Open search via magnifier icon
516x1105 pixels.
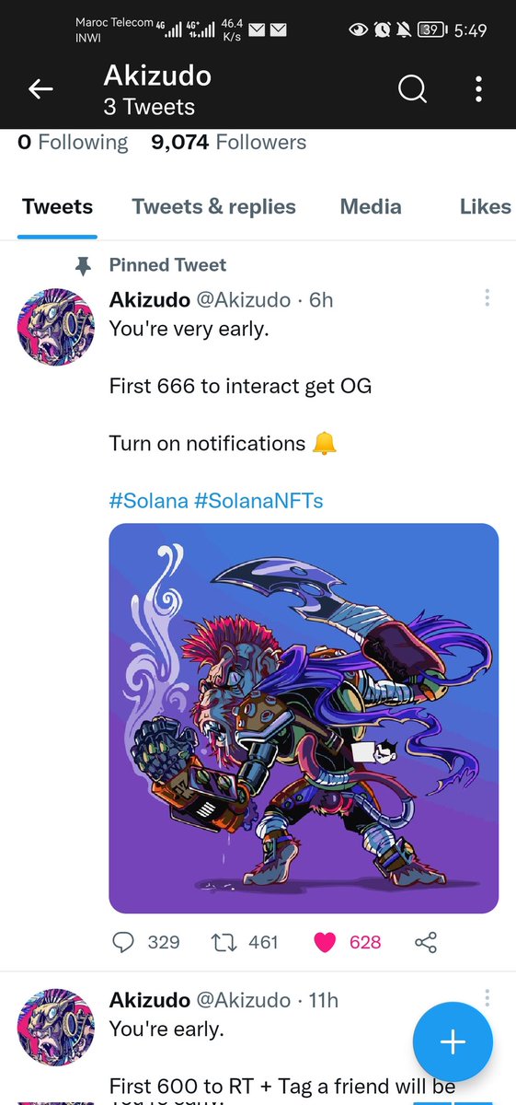click(412, 89)
